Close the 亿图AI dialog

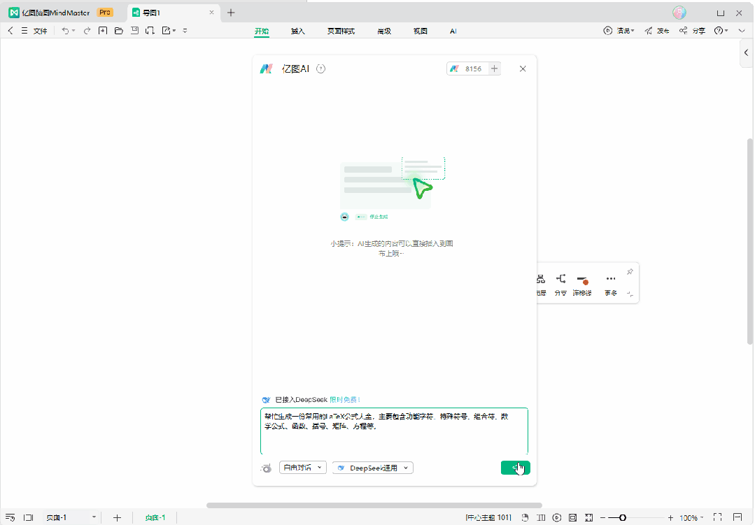pos(523,69)
